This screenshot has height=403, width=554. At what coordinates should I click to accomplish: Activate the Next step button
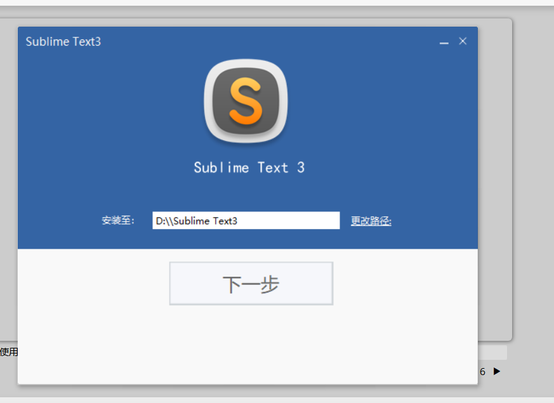tap(251, 283)
